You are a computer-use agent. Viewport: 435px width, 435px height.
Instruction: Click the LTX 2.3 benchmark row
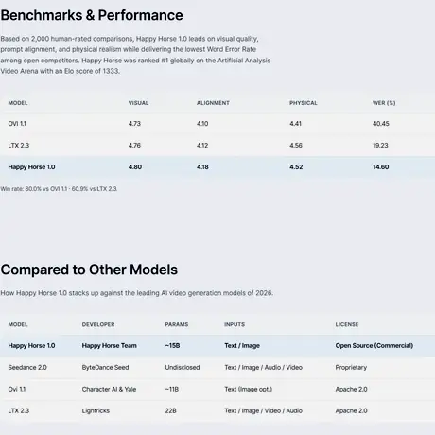pyautogui.click(x=217, y=146)
